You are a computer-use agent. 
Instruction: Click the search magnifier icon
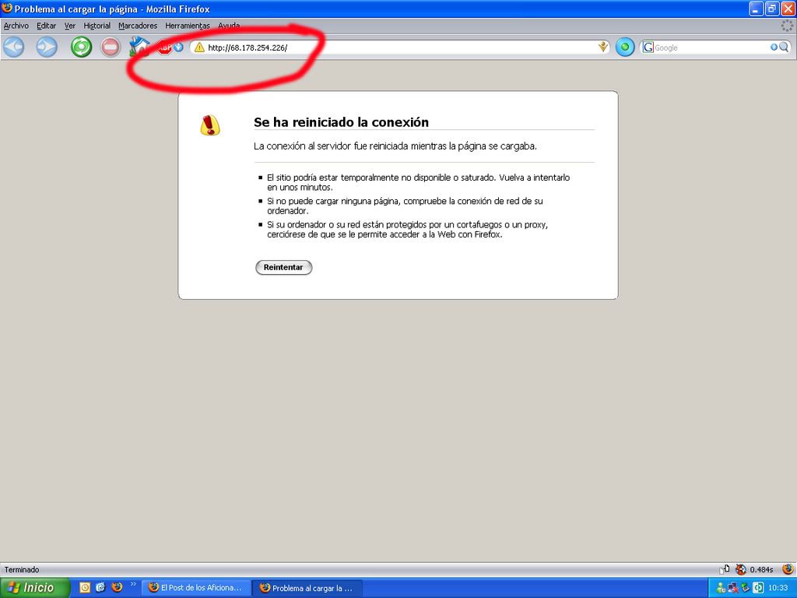pos(784,47)
